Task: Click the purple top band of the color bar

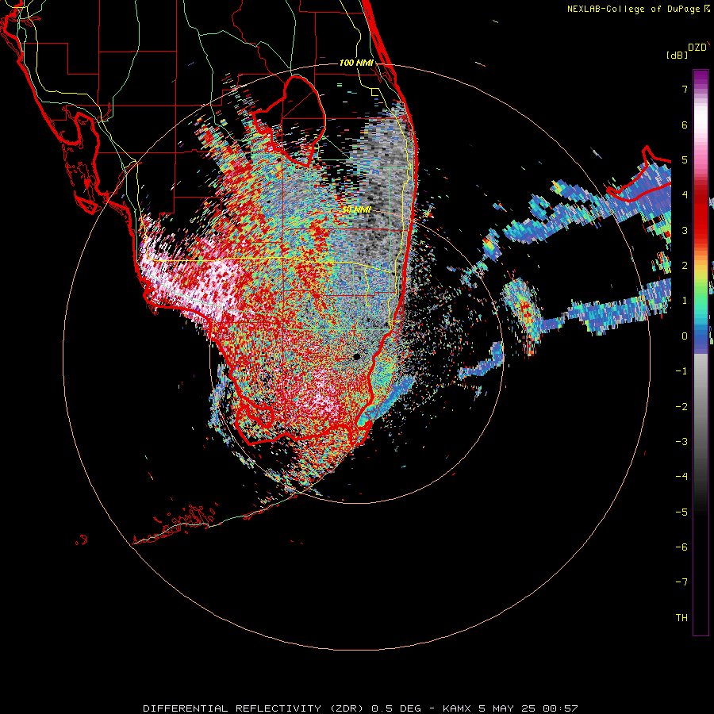Action: click(x=701, y=78)
